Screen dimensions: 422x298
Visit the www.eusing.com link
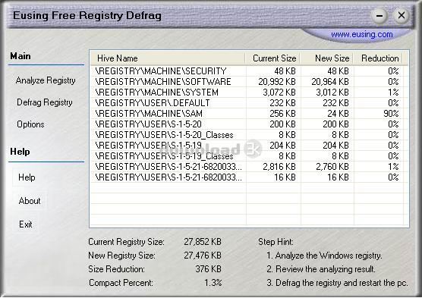362,34
